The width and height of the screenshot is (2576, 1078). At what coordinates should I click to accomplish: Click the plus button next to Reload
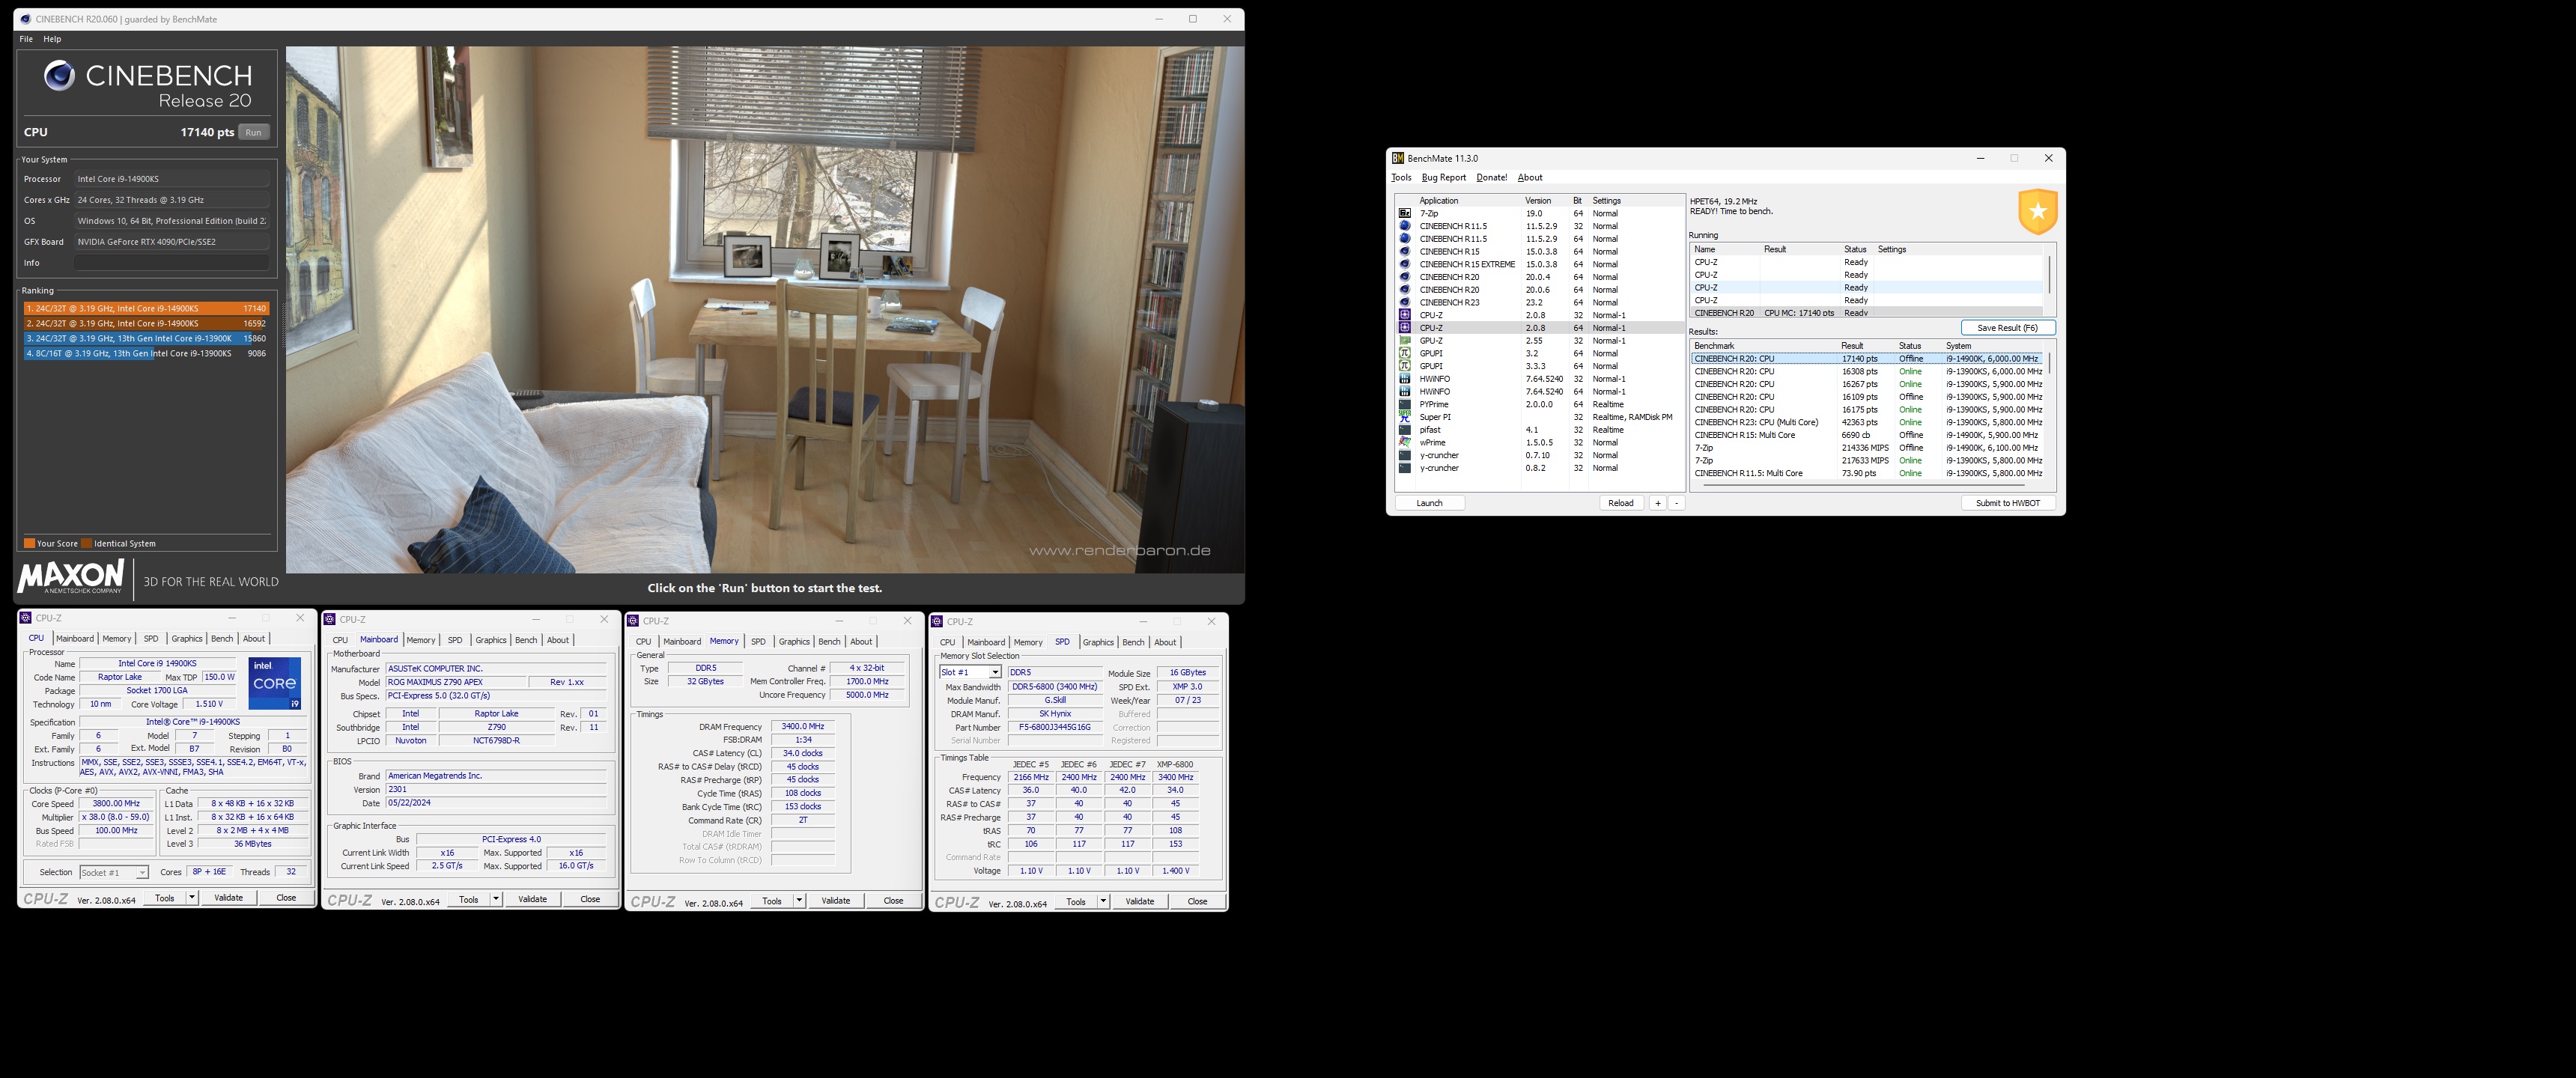[1657, 503]
